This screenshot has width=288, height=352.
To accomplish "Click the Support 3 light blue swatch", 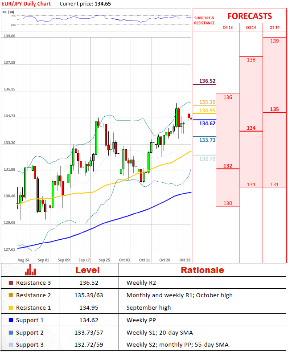I will click(11, 344).
